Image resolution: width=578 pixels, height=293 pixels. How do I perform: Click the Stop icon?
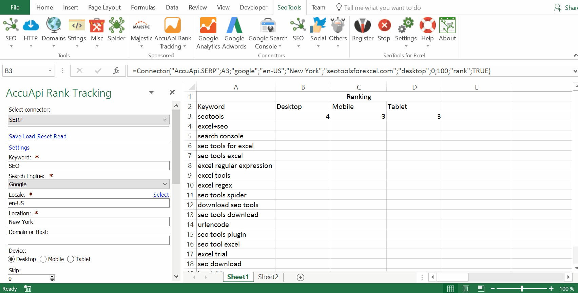pyautogui.click(x=384, y=25)
